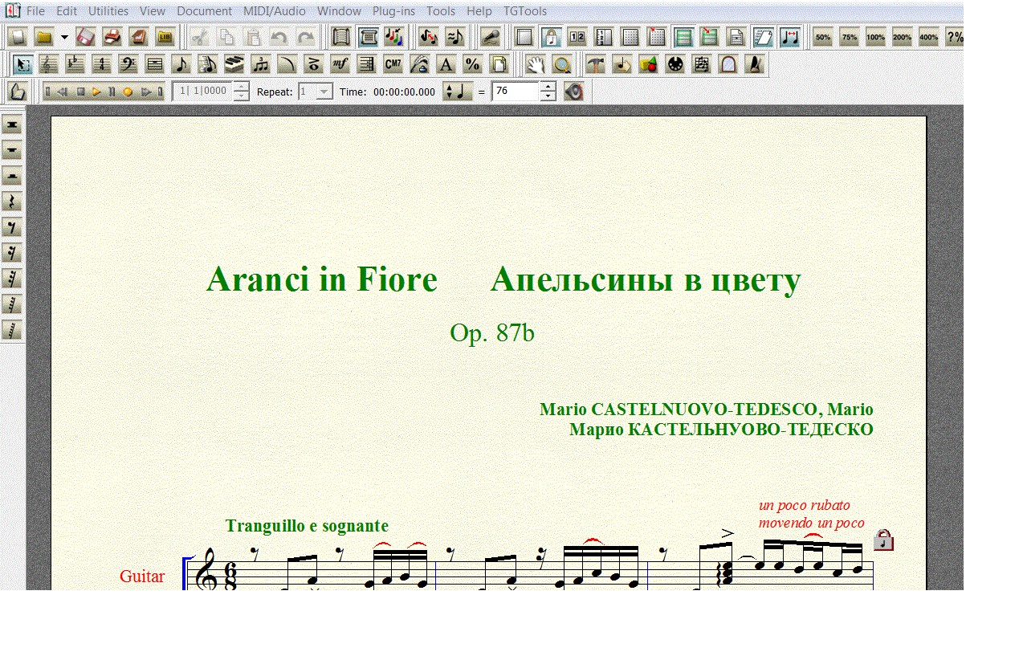Select the Graphics tool
The width and height of the screenshot is (1023, 656).
coord(648,64)
